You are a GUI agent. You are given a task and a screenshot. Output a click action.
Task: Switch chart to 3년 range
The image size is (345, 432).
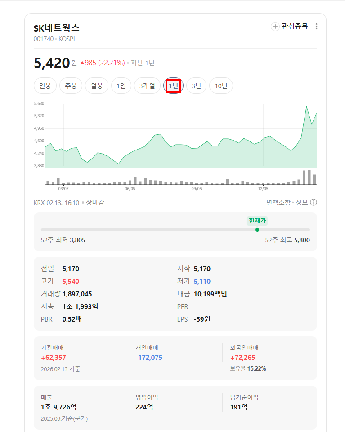[196, 86]
